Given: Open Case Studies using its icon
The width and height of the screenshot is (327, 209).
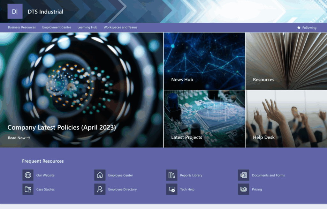Looking at the screenshot, I should [28, 189].
